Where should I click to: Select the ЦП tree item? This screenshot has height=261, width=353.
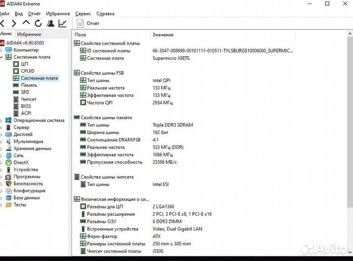click(25, 64)
